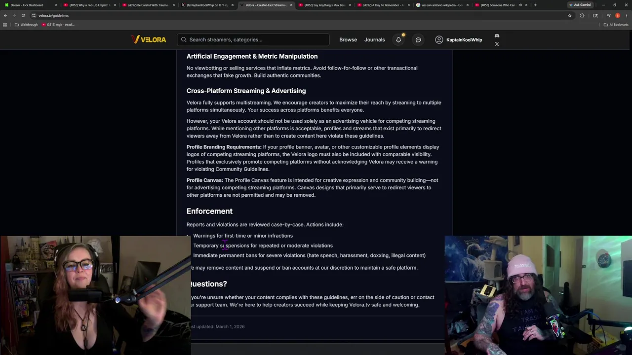Open the KaptainKoolWhip account menu
The height and width of the screenshot is (355, 632).
(x=459, y=39)
